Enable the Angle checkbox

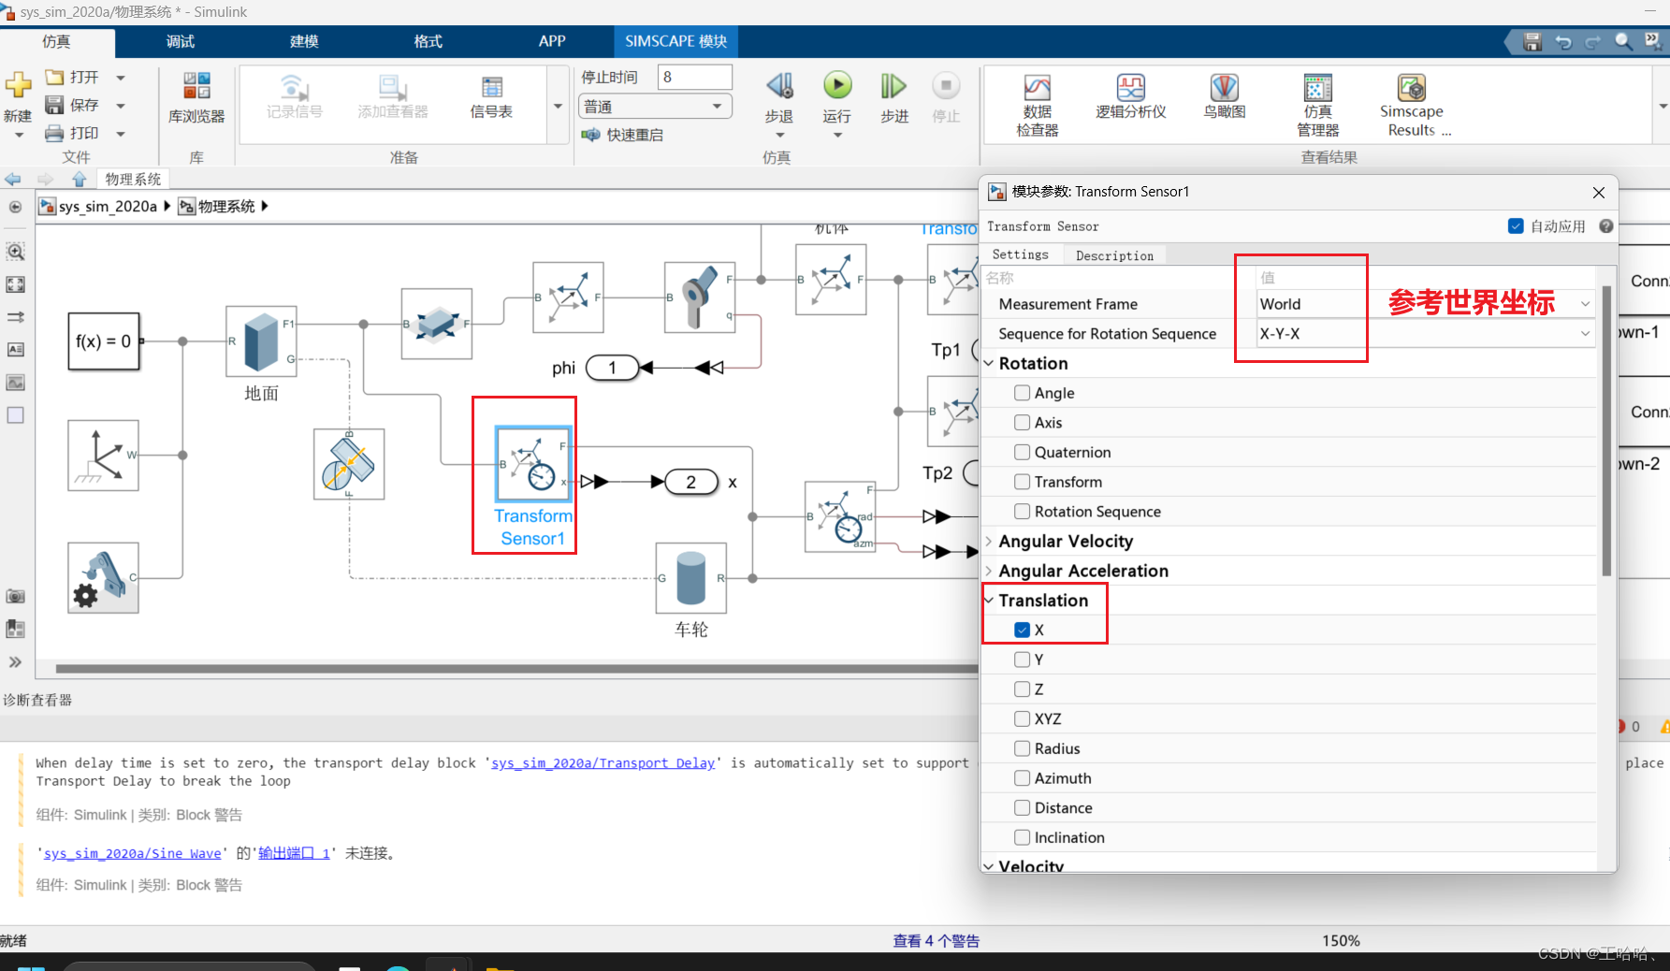pyautogui.click(x=1023, y=393)
